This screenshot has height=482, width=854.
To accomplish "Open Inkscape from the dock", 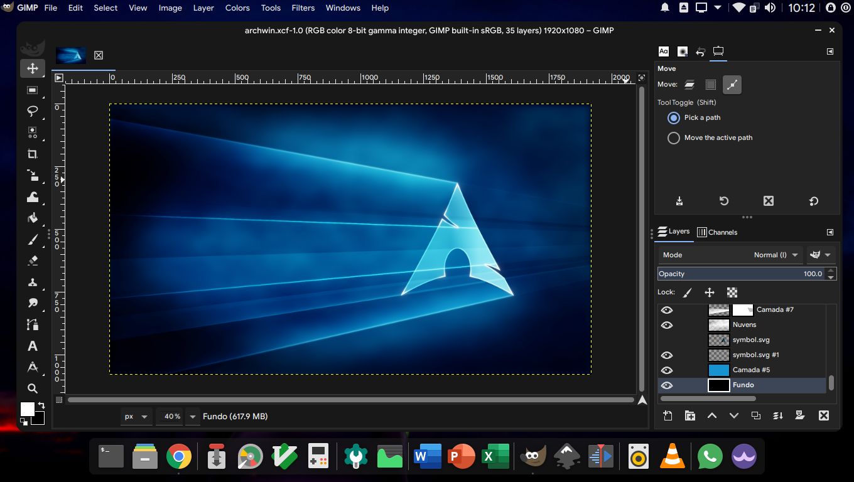I will click(x=567, y=457).
